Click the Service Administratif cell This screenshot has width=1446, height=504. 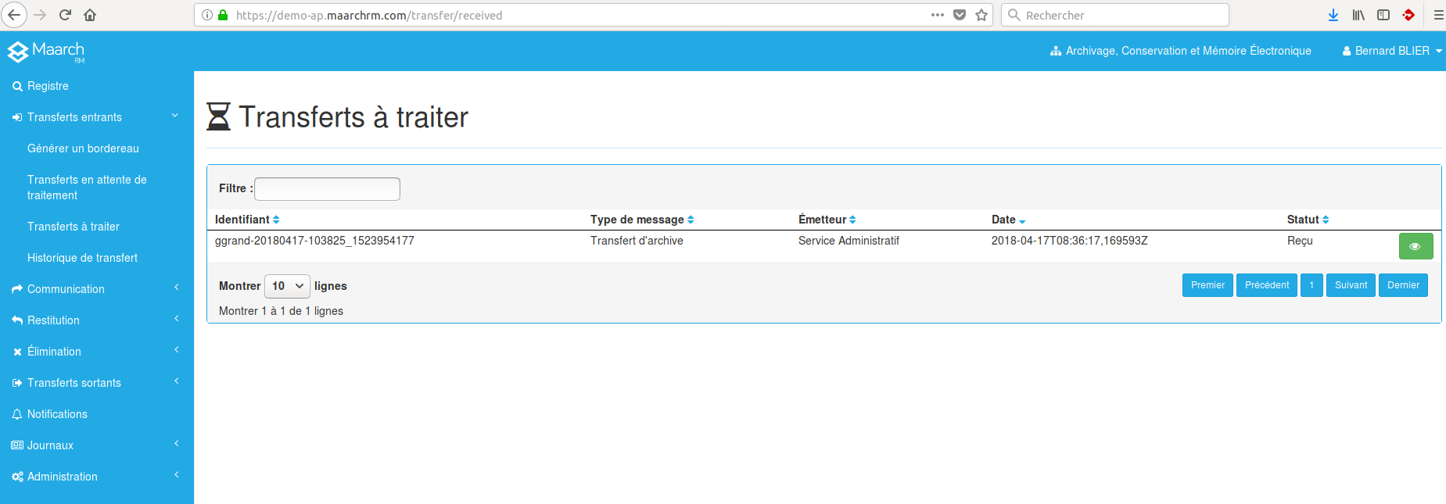coord(849,241)
